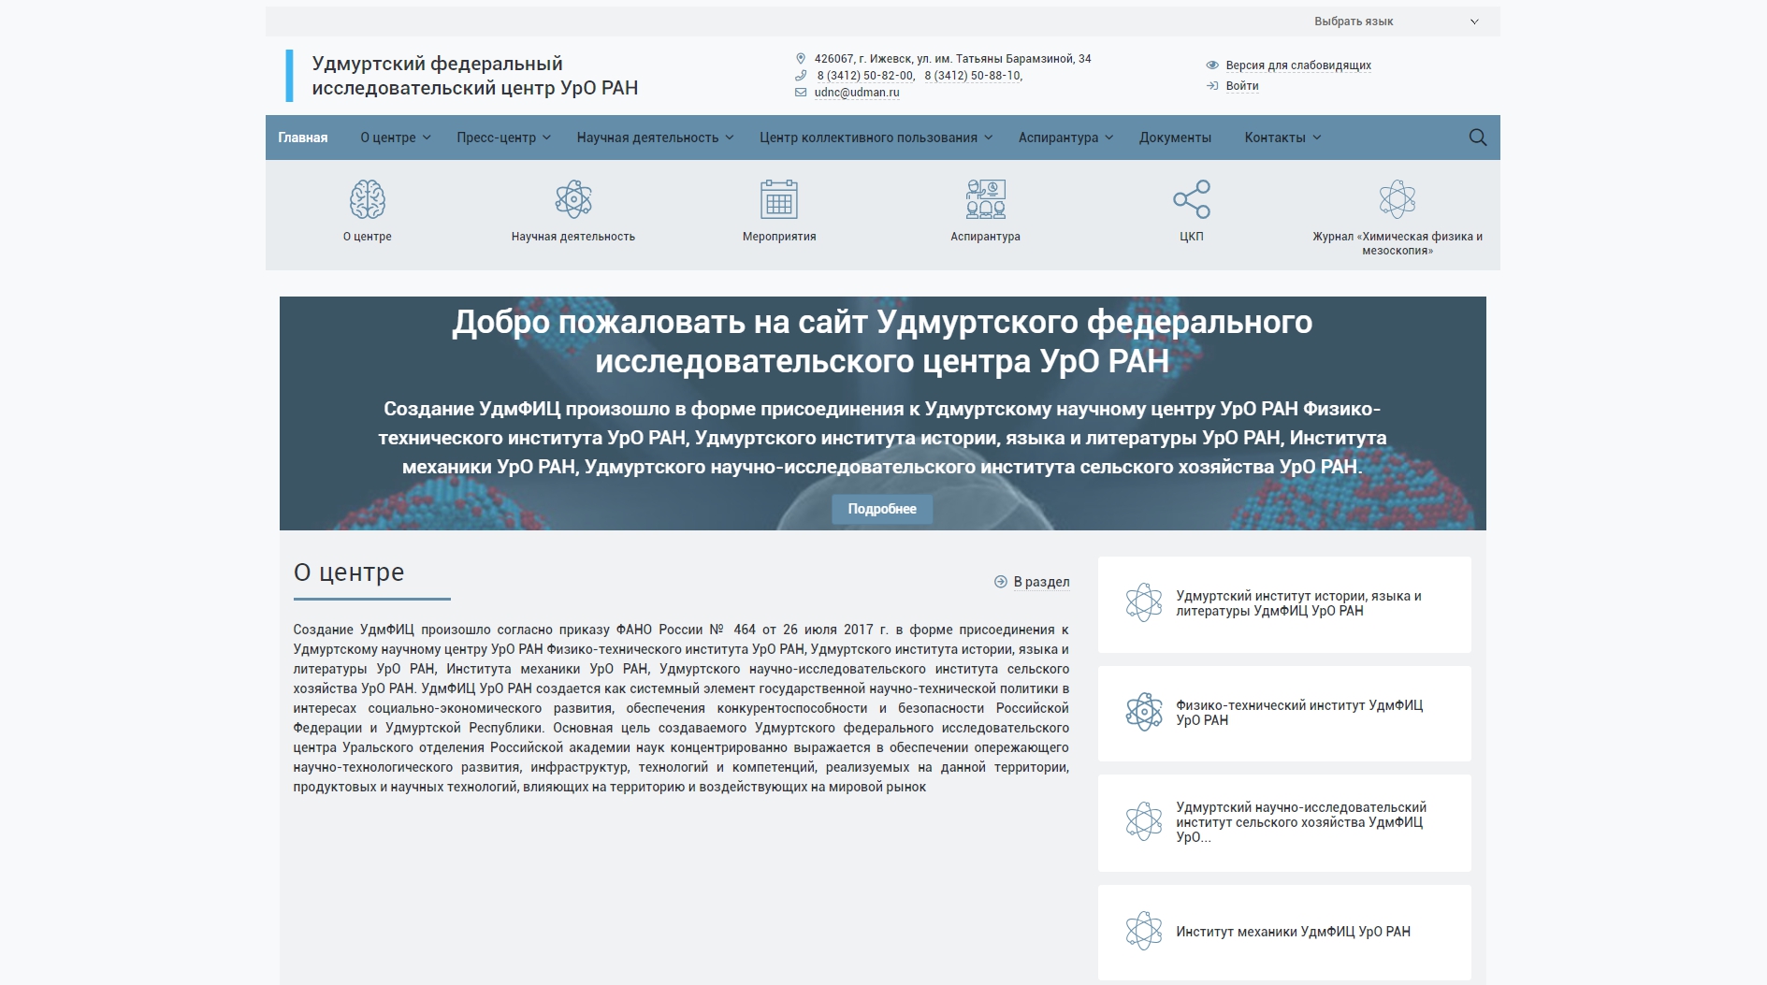Viewport: 1767px width, 985px height.
Task: Open the О центре brain icon
Action: tap(366, 199)
